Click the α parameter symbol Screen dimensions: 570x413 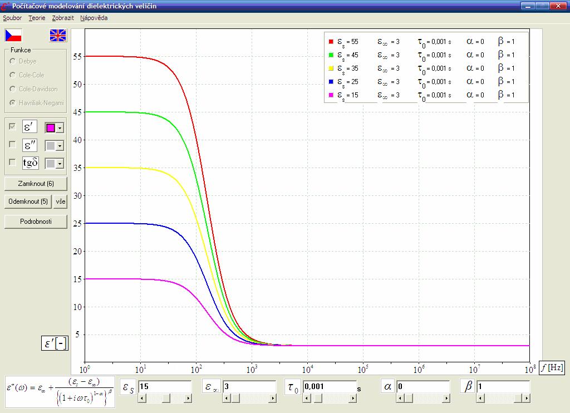[x=387, y=386]
